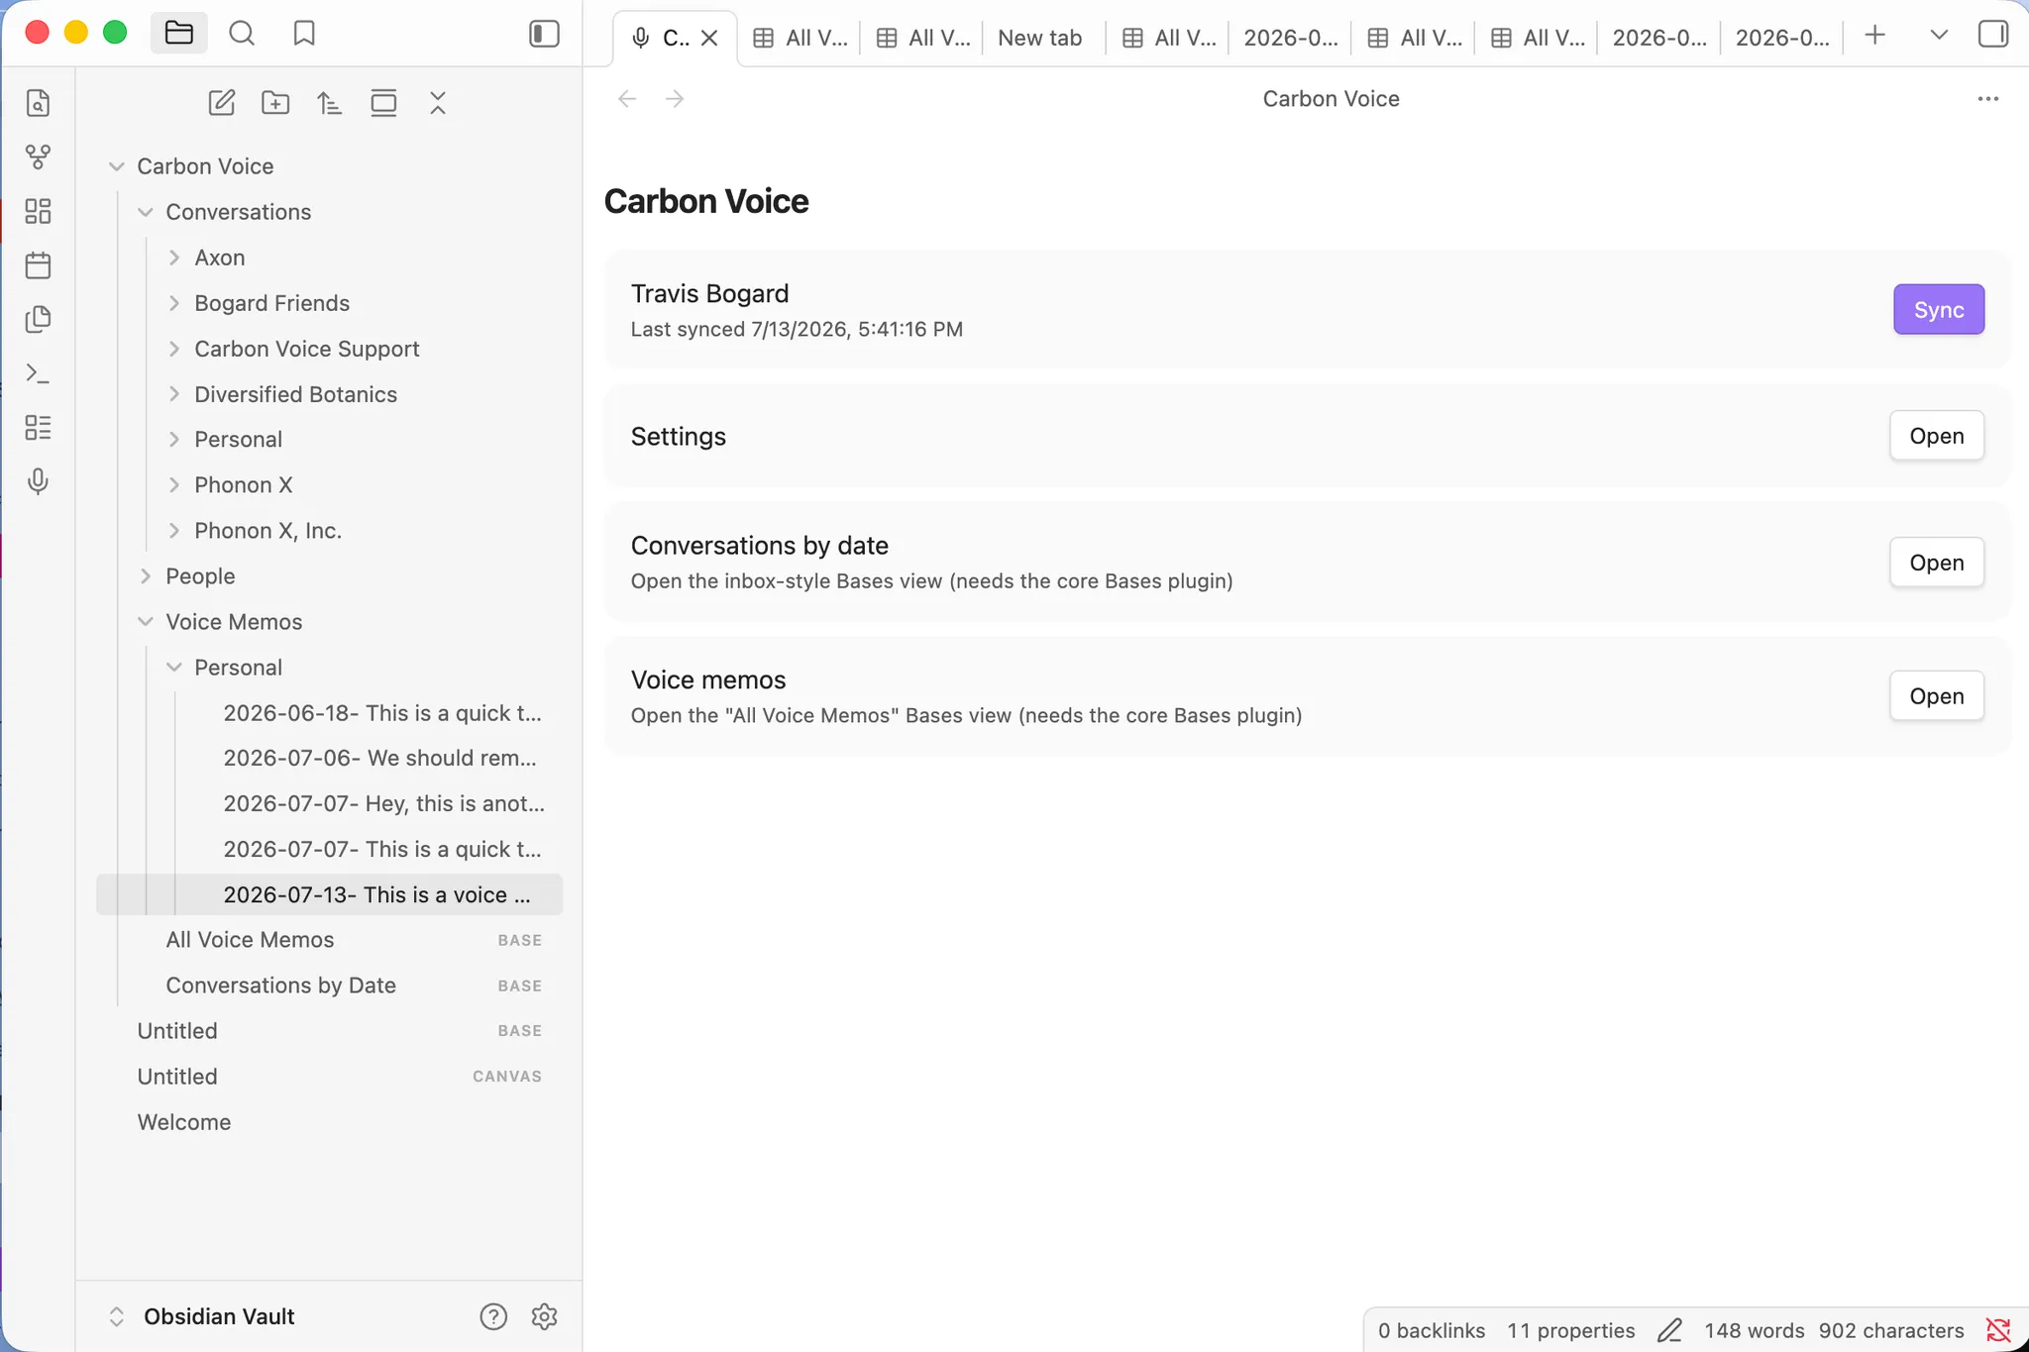Open the help question mark icon
This screenshot has width=2029, height=1352.
493,1316
